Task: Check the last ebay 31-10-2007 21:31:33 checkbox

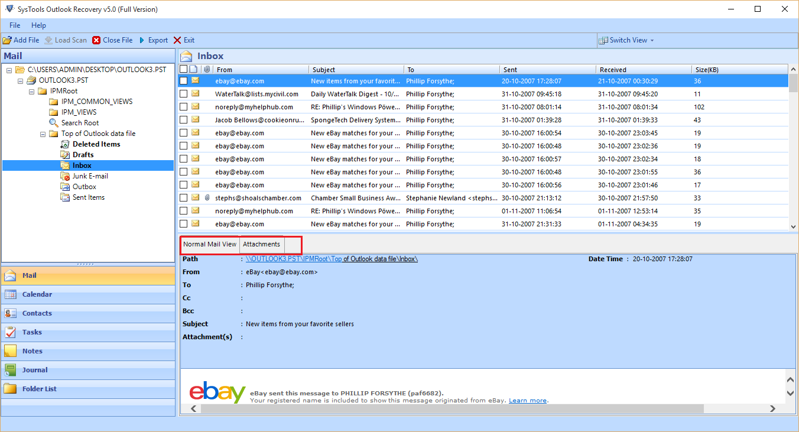Action: click(x=183, y=224)
